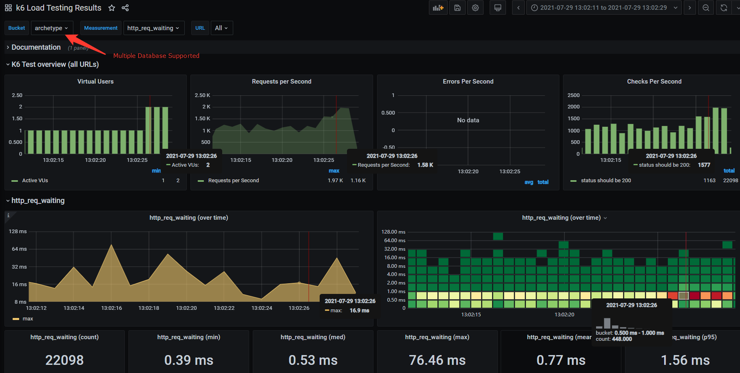Expand the Documentation row
The width and height of the screenshot is (740, 373).
36,47
